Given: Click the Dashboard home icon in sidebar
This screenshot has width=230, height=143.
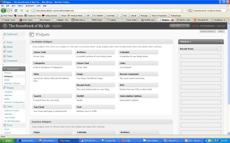Looking at the screenshot, I should coord(4,34).
